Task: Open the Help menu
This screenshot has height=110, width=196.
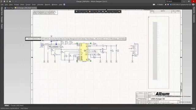Action: click(61, 5)
